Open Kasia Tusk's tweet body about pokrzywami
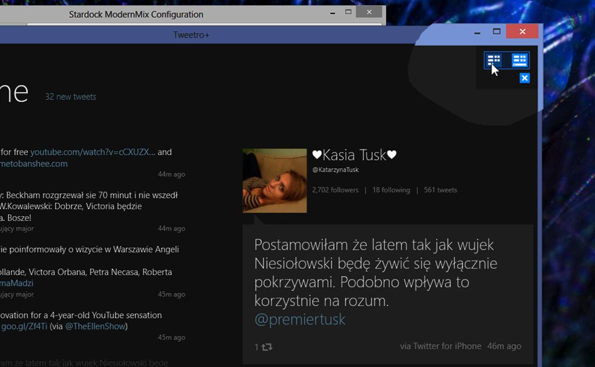Screen dimensions: 595x367 point(376,272)
